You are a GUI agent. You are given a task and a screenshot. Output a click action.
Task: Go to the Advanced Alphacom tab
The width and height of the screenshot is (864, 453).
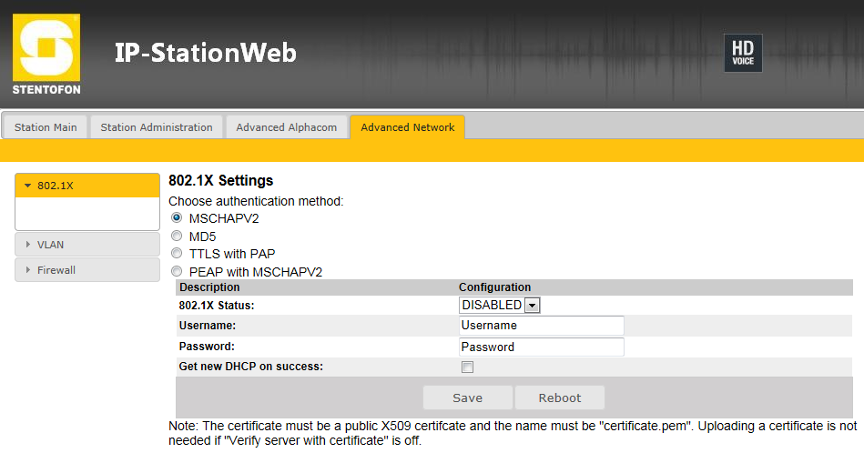pos(287,127)
